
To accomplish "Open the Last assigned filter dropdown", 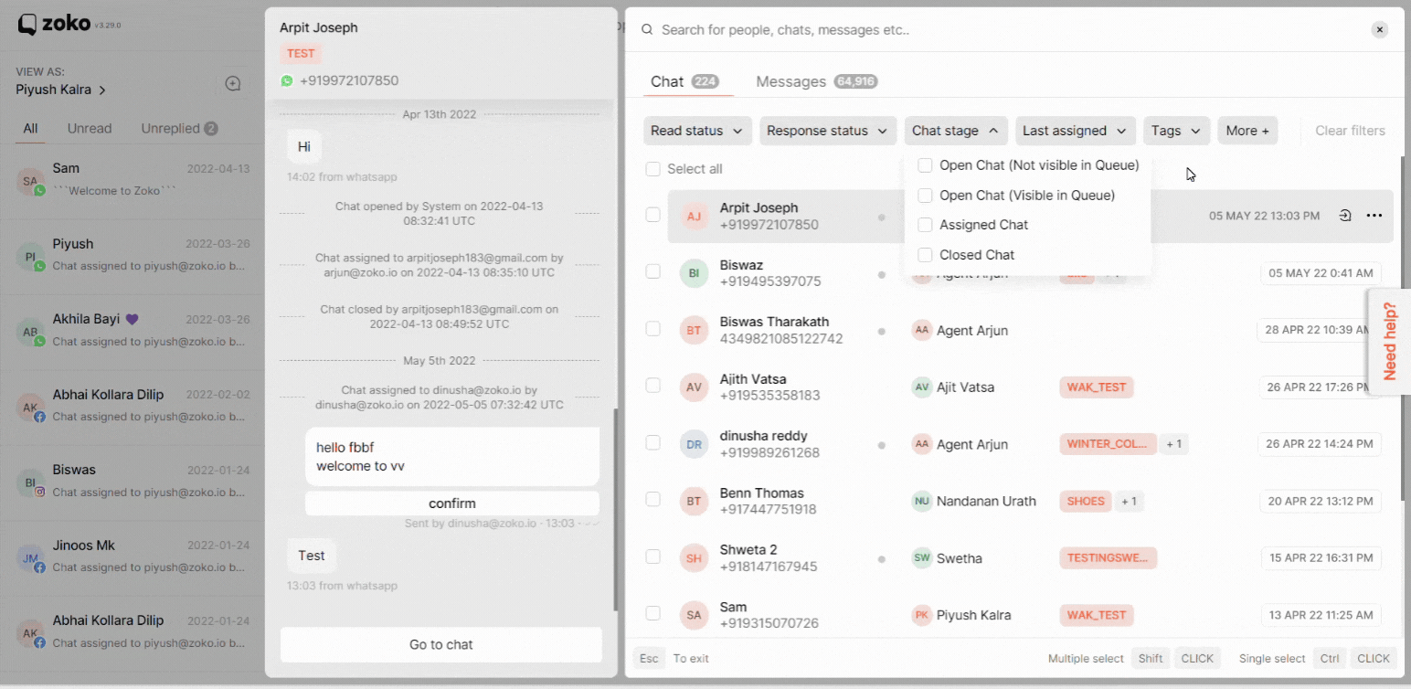I will (1076, 131).
